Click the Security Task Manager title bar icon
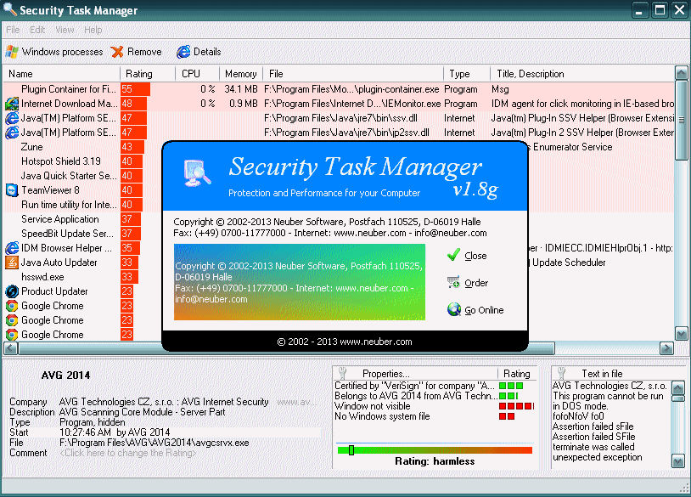The height and width of the screenshot is (497, 691). [x=9, y=9]
